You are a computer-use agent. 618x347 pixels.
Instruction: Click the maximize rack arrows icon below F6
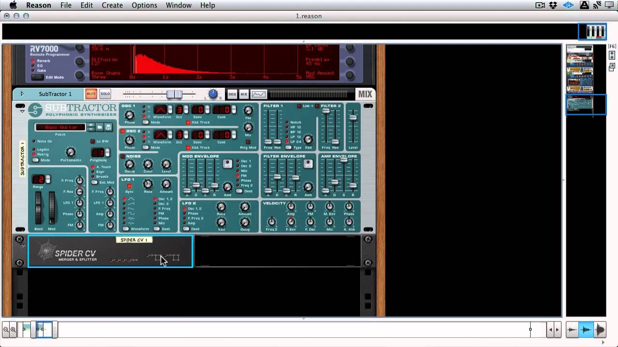(612, 55)
